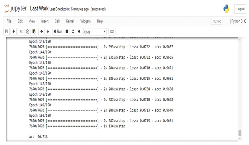
Task: Paste cells below icon
Action: coord(34,31)
